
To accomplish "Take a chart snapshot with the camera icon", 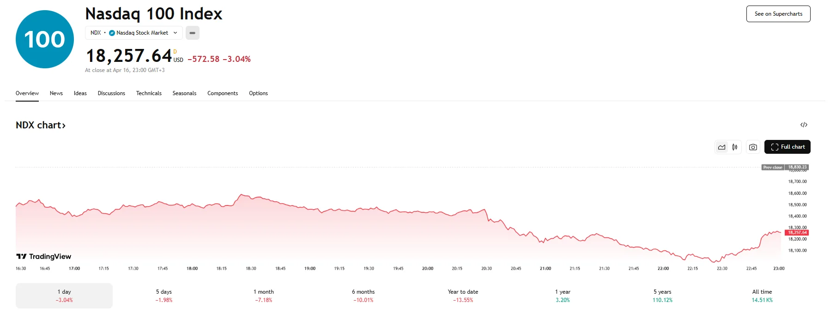I will coord(753,147).
